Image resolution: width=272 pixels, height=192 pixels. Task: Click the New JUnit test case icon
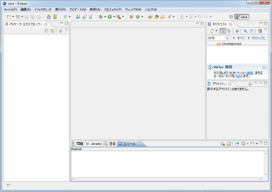click(x=84, y=17)
